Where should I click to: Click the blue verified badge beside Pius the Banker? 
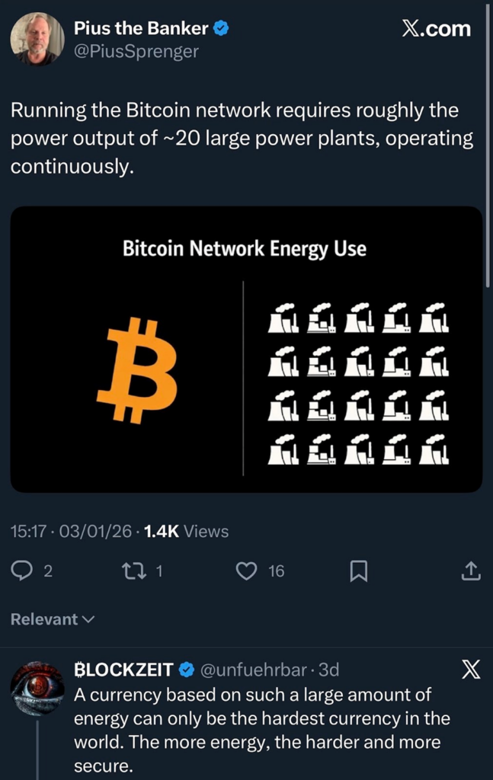(x=221, y=29)
